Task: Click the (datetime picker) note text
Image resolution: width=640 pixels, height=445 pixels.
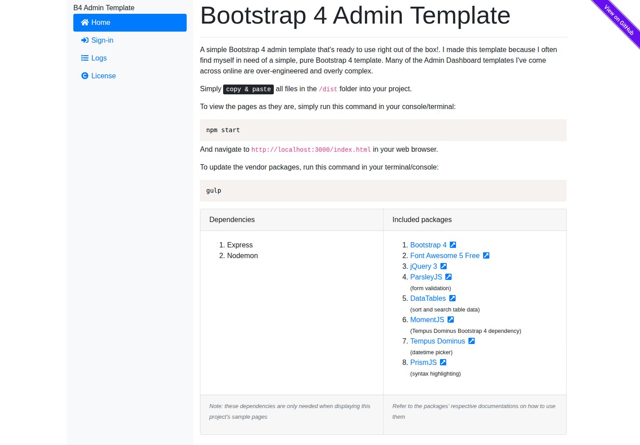Action: click(x=432, y=352)
